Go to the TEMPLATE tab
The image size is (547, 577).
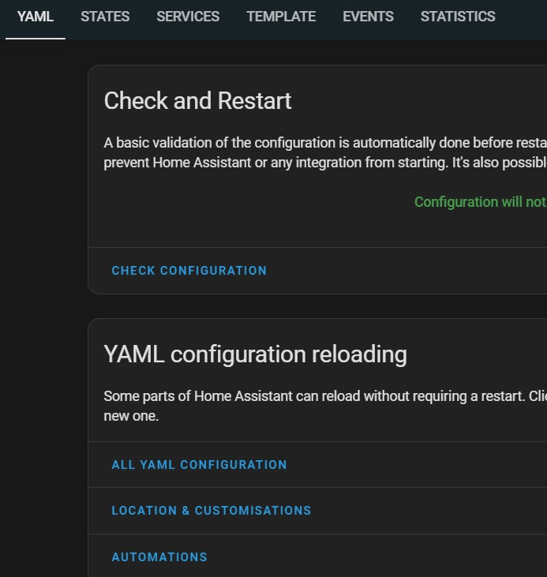tap(281, 17)
